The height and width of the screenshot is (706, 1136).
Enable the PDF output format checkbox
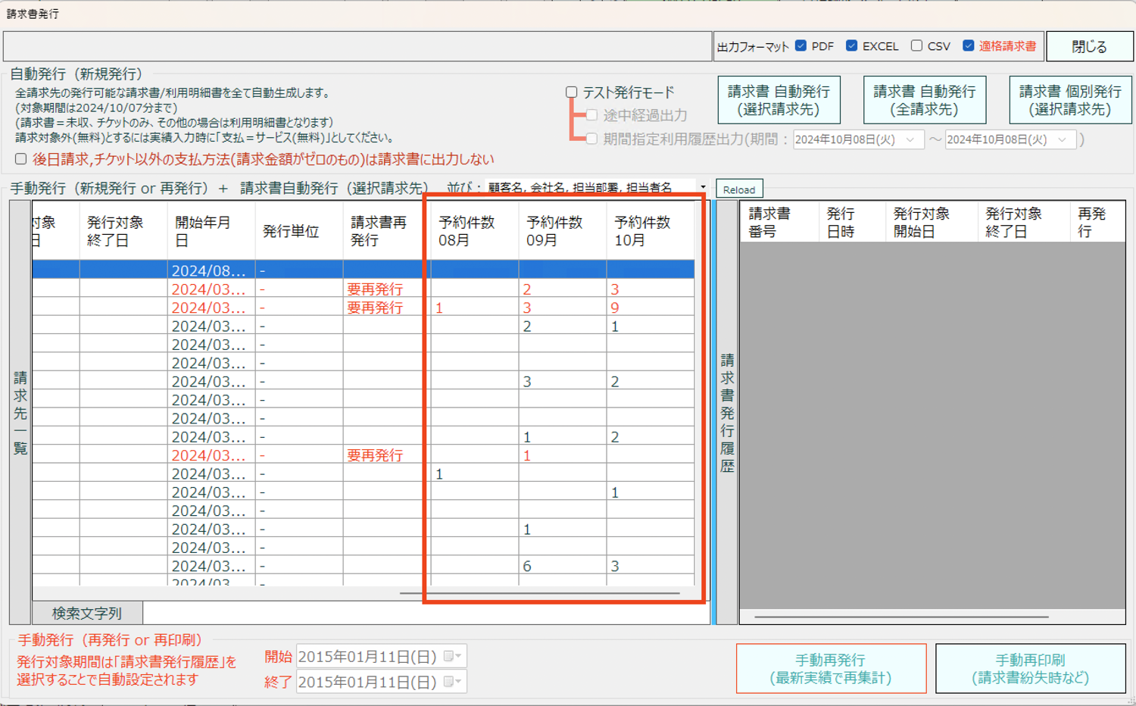[x=801, y=46]
